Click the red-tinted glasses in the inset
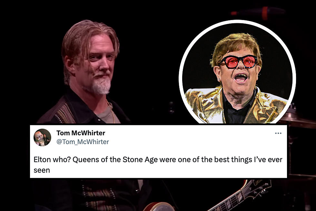316x211 pixels. click(239, 62)
